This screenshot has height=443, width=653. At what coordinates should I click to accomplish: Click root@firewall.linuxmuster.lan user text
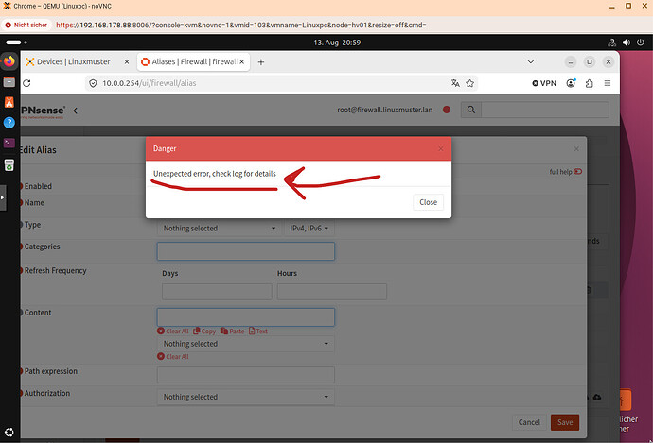(385, 110)
